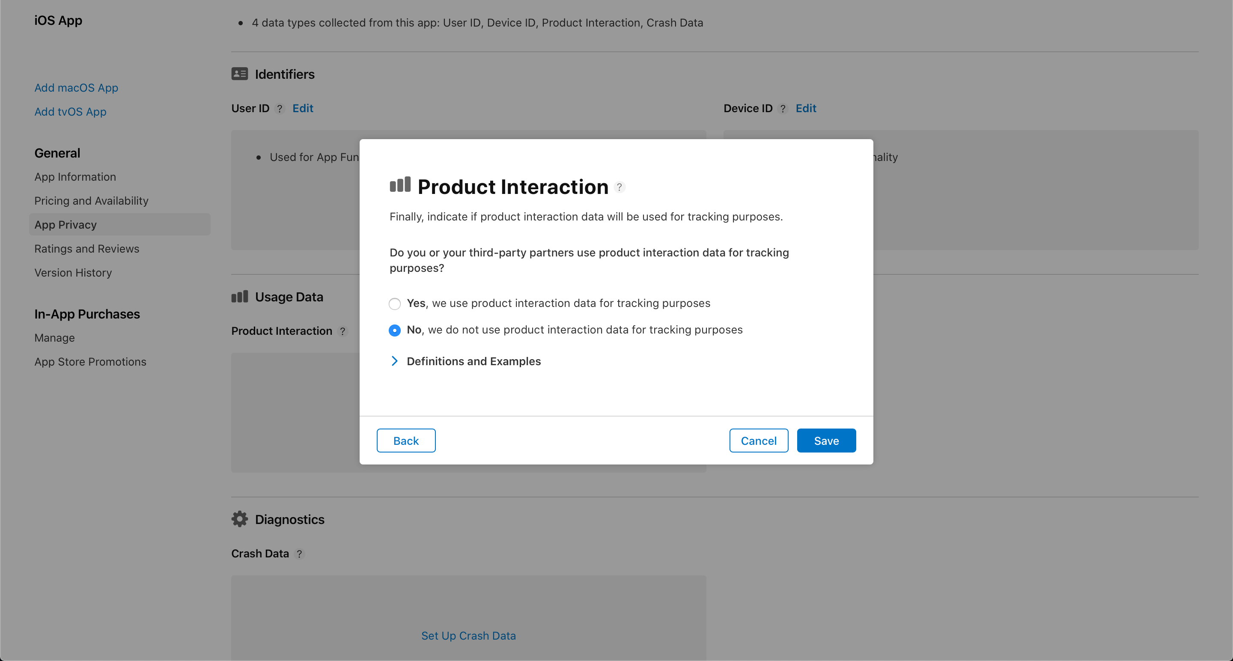Click Add macOS App link
Screen dimensions: 1233x661
(x=76, y=88)
